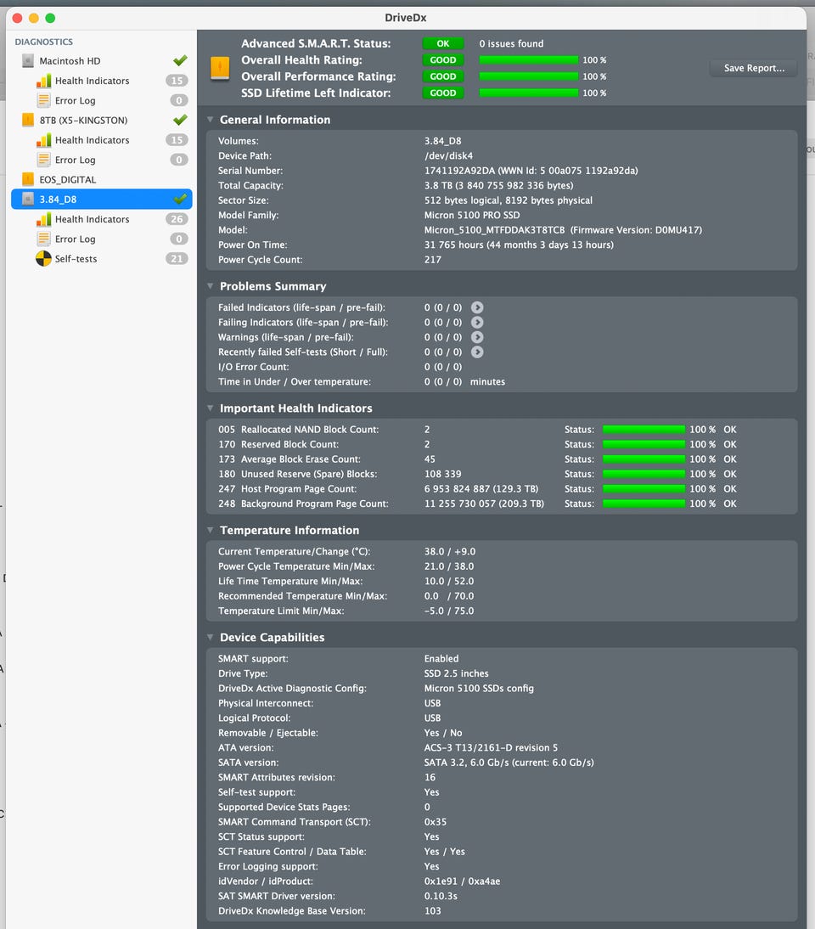Open Self-tests for 3.84_D8
The width and height of the screenshot is (815, 929).
pyautogui.click(x=102, y=258)
